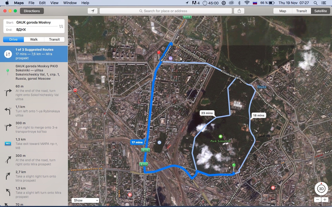Image resolution: width=332 pixels, height=207 pixels.
Task: Switch map view to Satellite
Action: coord(321,11)
